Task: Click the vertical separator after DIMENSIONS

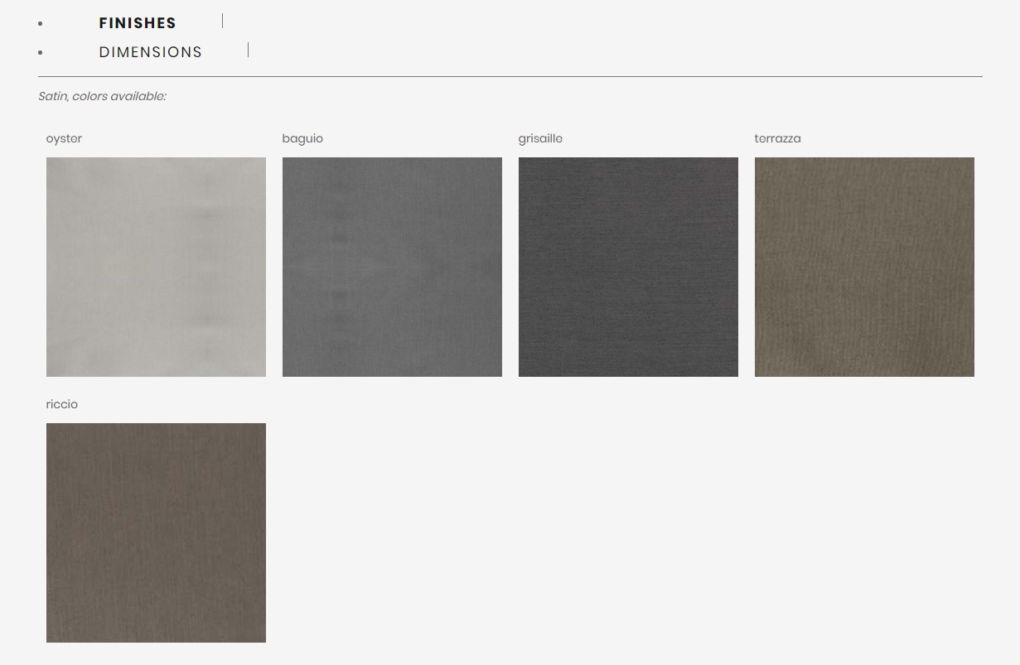Action: click(248, 50)
